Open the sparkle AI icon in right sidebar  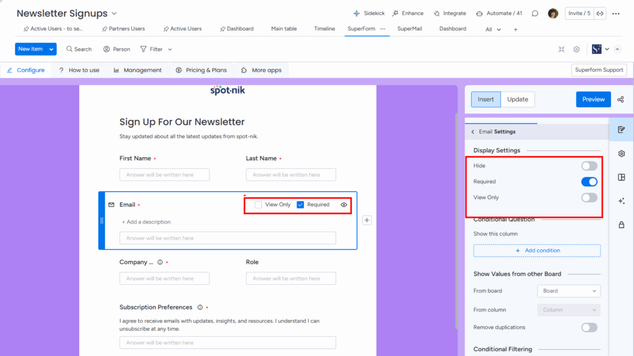click(621, 201)
